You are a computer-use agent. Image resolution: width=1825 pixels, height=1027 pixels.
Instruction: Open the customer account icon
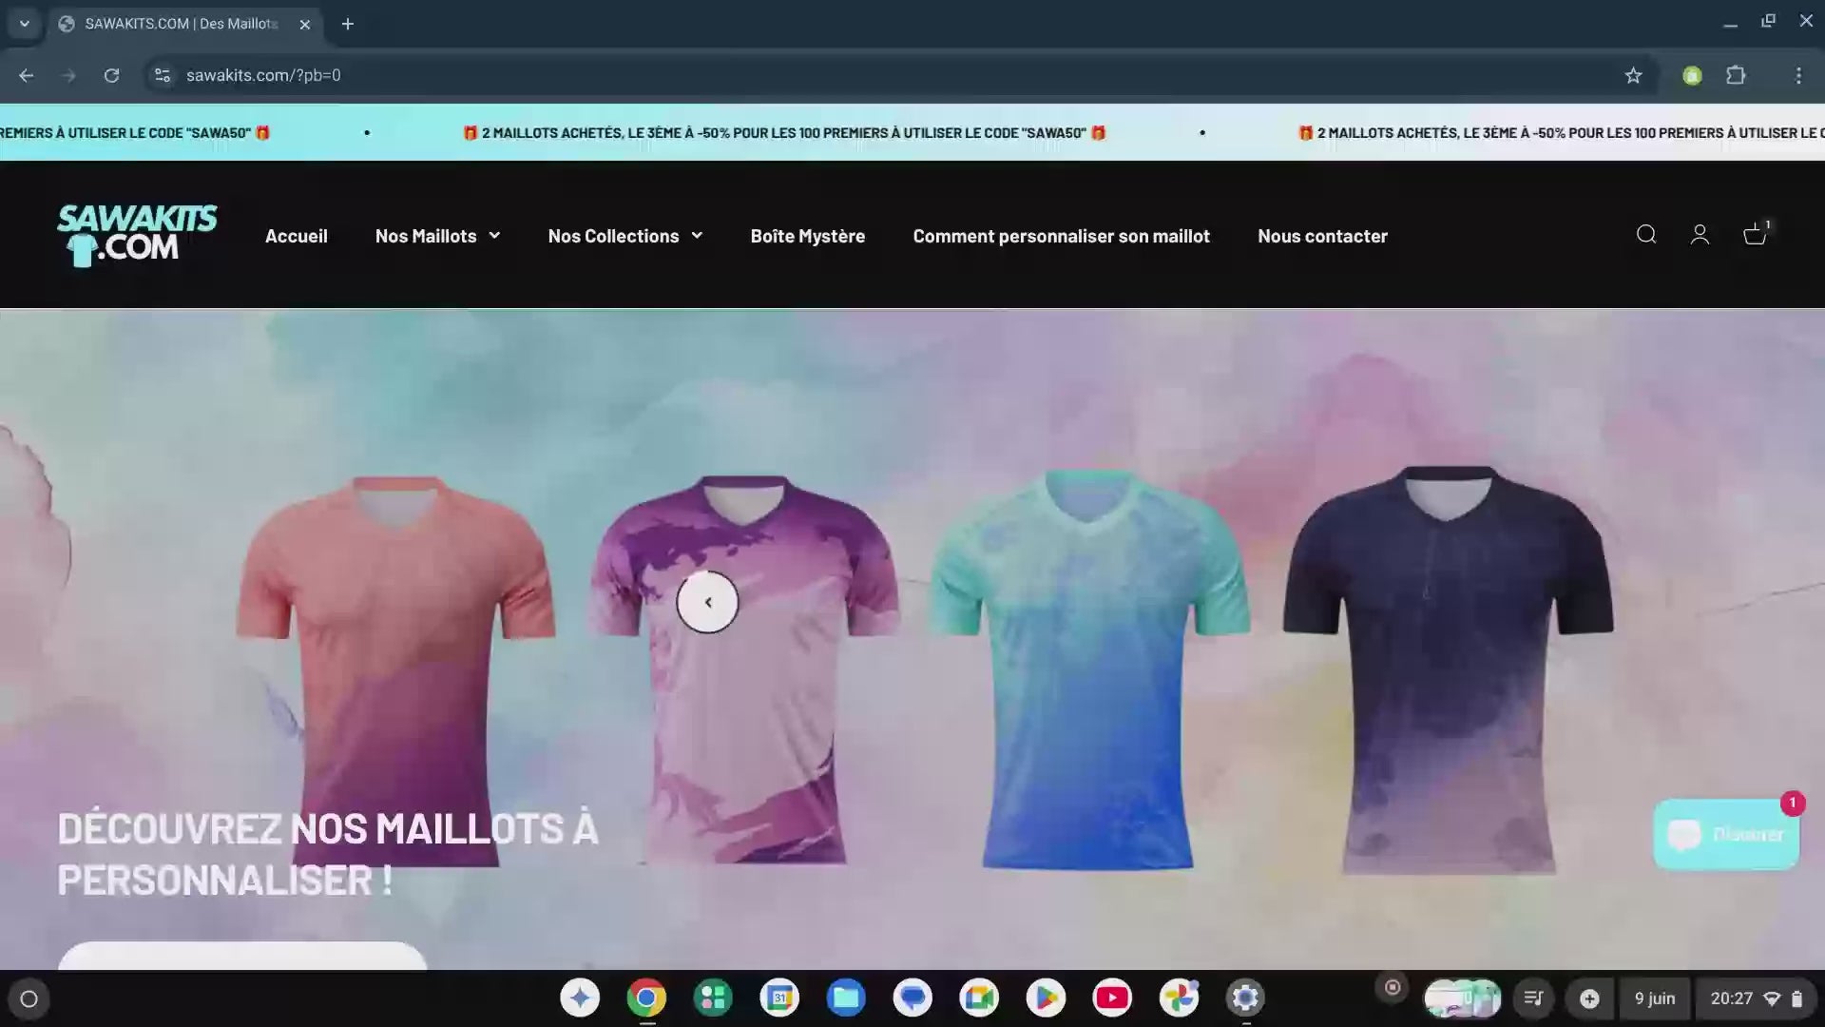point(1700,235)
